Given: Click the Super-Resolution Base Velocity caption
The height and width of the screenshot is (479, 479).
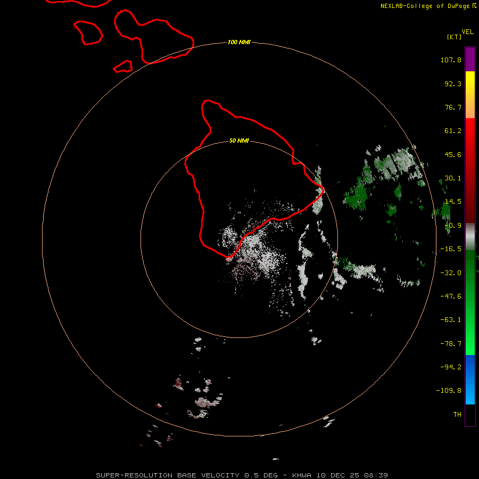Looking at the screenshot, I should tap(242, 475).
